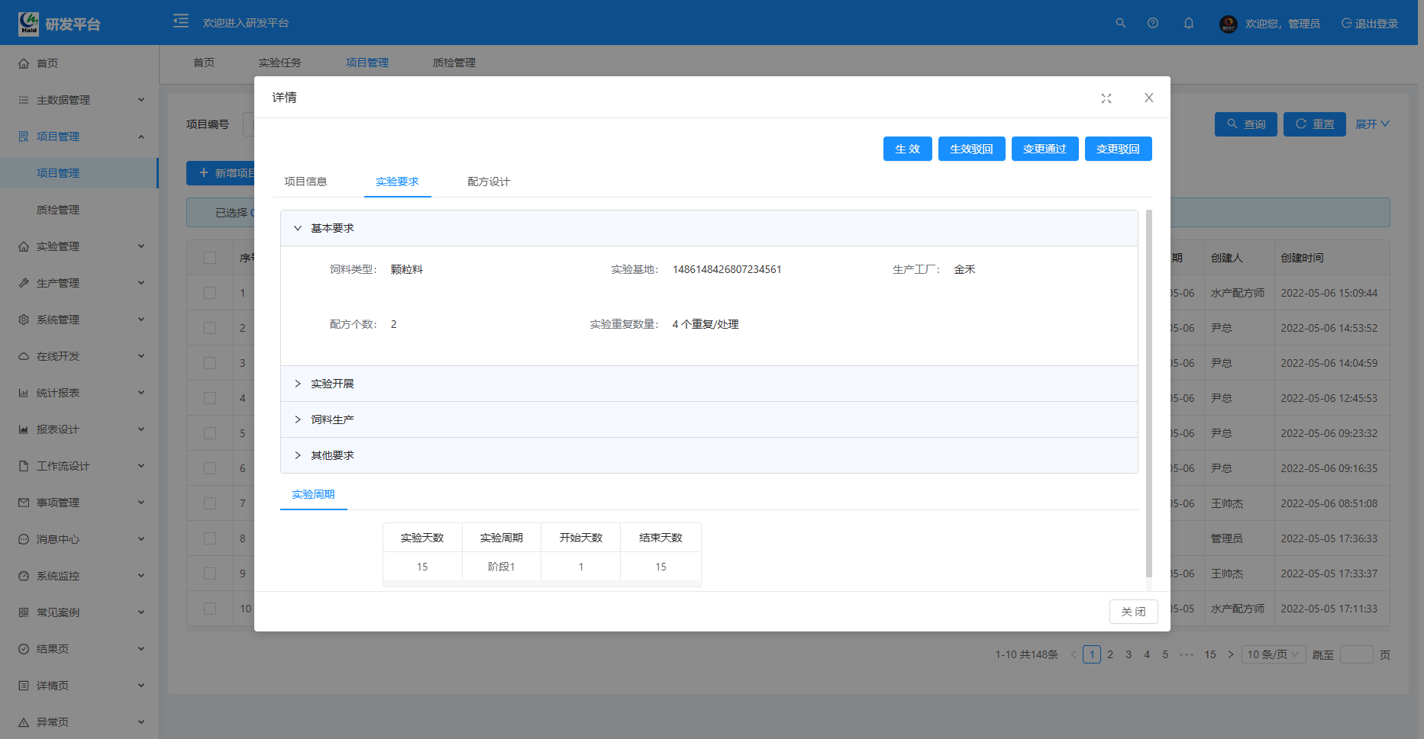Viewport: 1424px width, 739px height.
Task: Click the 结果页 check circle icon
Action: tap(24, 649)
